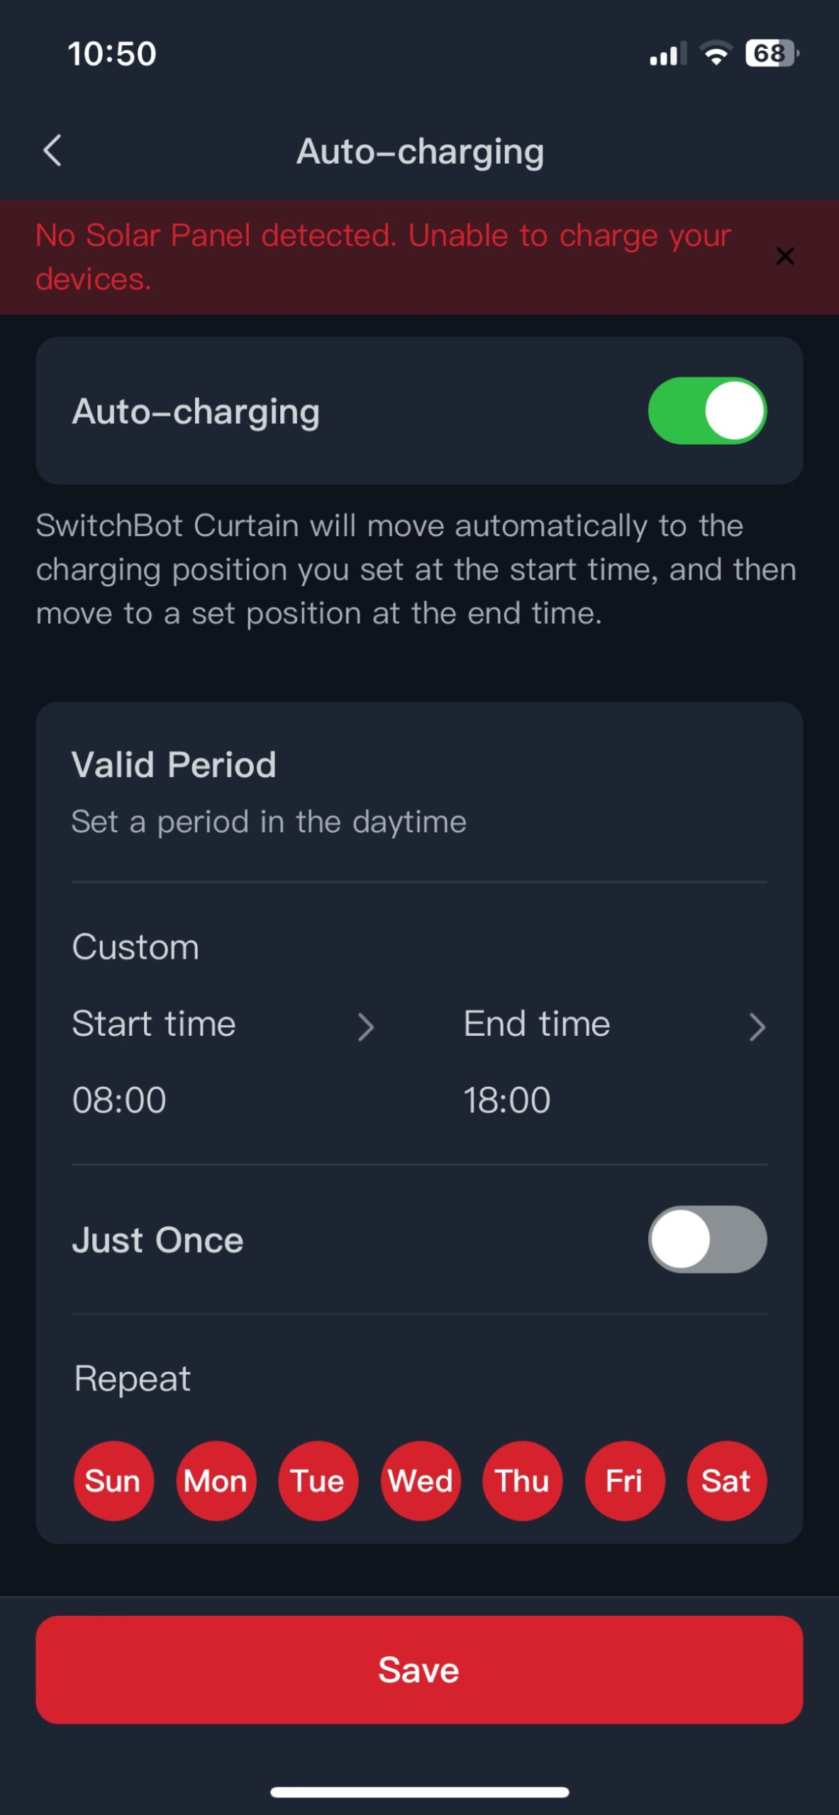Turn off the Auto-charging switch
This screenshot has height=1815, width=839.
707,411
